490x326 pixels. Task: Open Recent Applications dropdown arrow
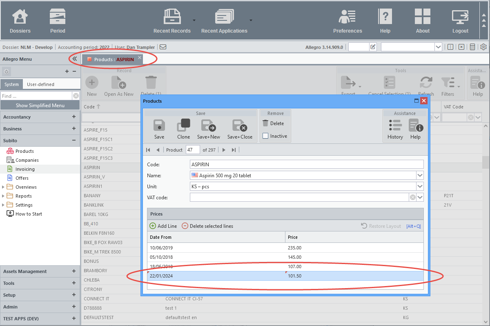tap(251, 20)
